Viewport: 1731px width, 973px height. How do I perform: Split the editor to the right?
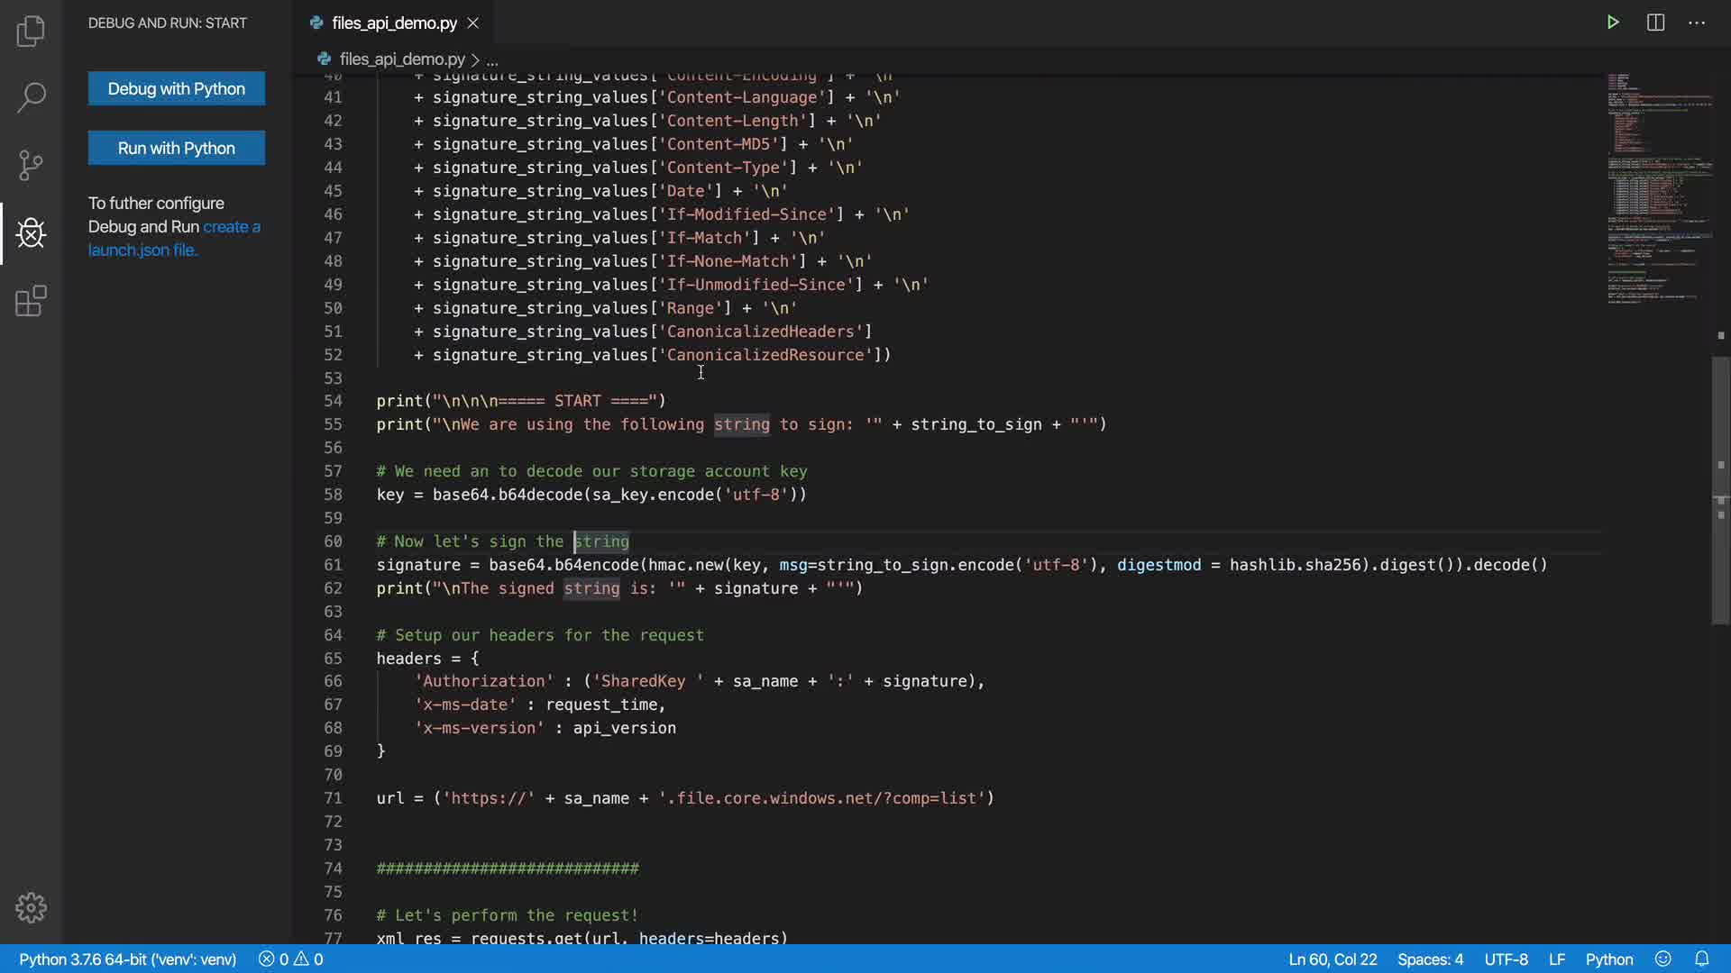point(1655,23)
